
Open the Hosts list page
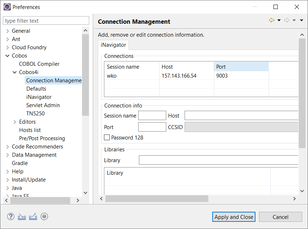30,130
